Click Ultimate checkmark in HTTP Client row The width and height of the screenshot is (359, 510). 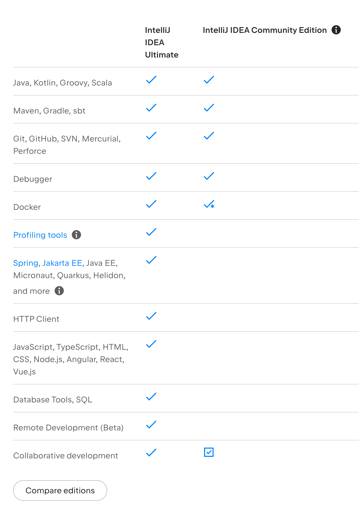[151, 316]
